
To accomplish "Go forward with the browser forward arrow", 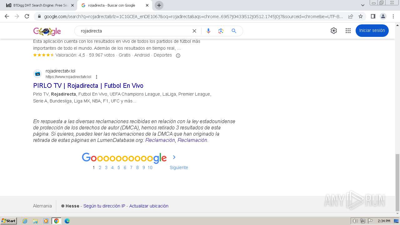I will 17,16.
